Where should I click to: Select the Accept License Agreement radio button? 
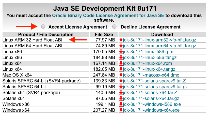click(43, 27)
